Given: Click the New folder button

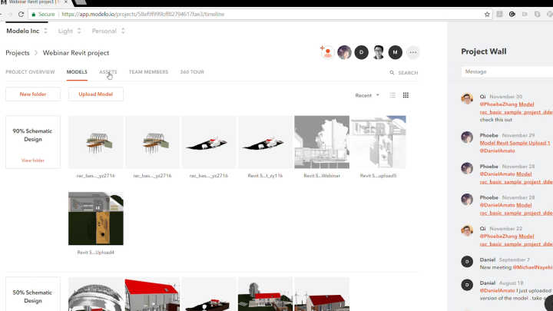Looking at the screenshot, I should 33,94.
